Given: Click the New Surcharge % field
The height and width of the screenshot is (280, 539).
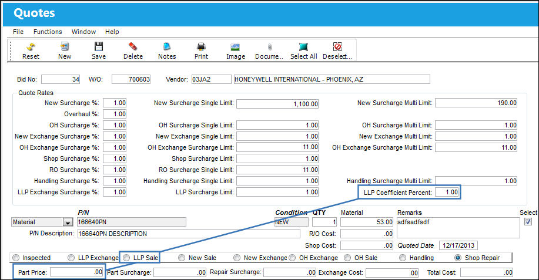Looking at the screenshot, I should [115, 103].
